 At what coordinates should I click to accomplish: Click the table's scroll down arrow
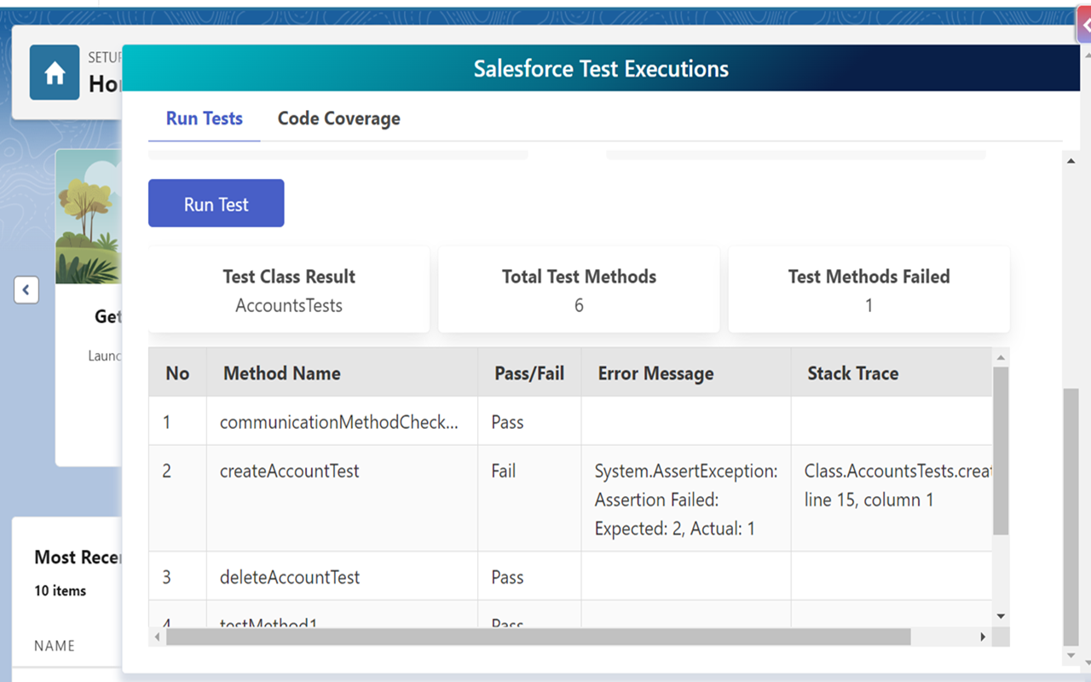(1001, 616)
